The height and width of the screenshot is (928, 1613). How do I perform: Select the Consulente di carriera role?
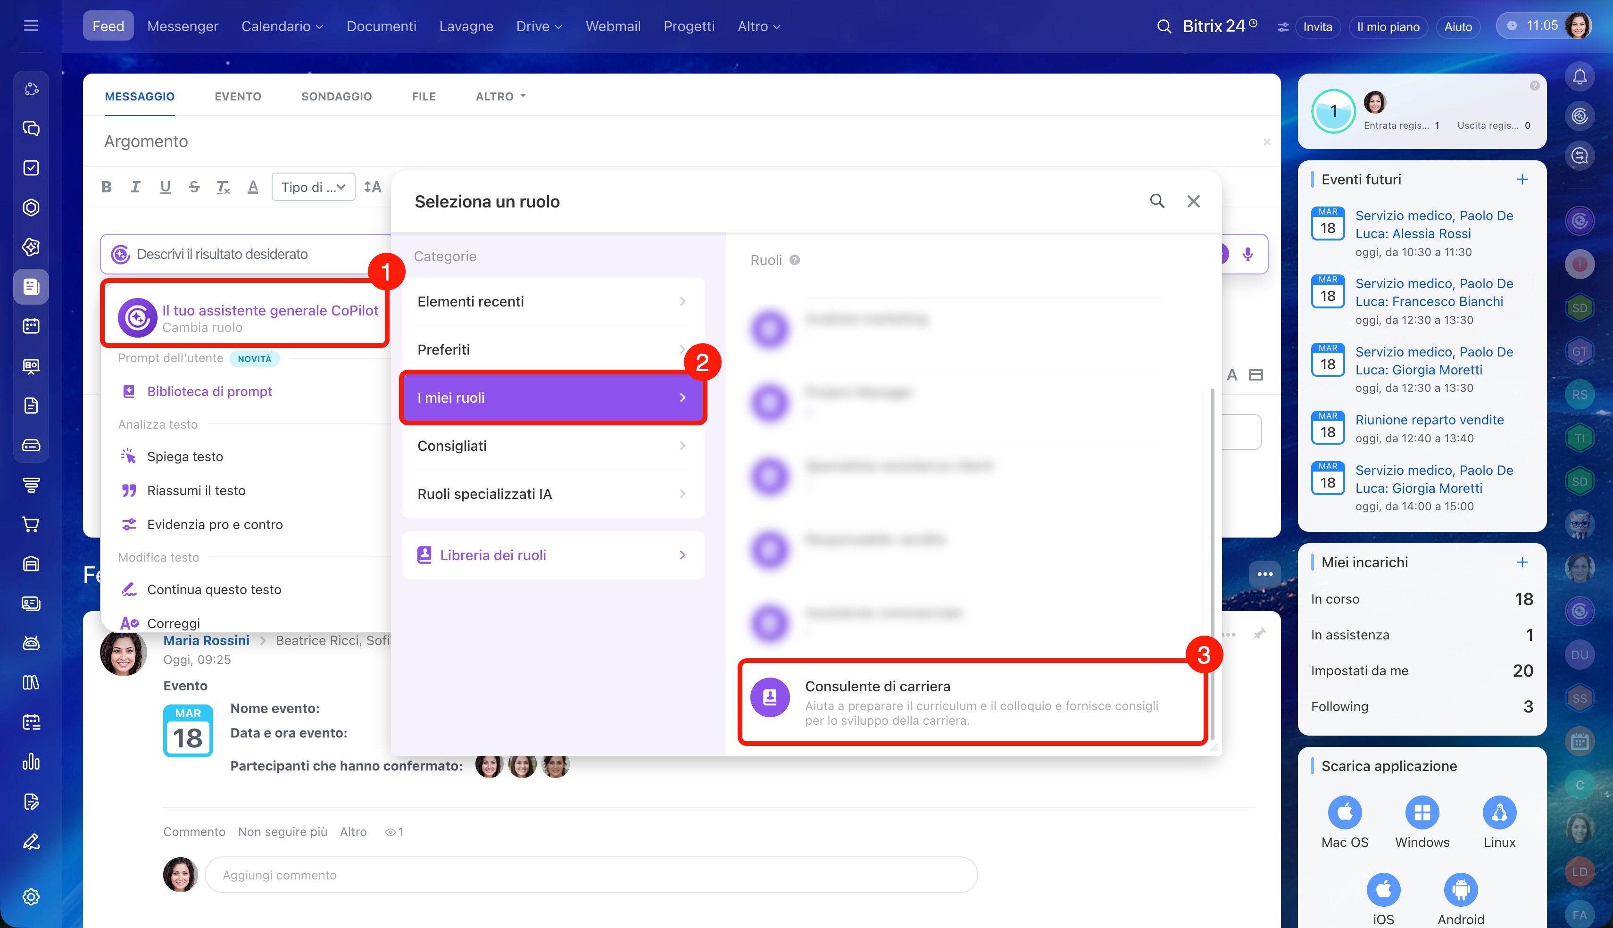coord(972,702)
